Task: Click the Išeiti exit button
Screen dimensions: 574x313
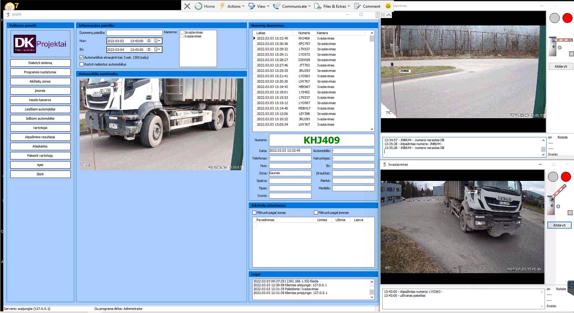Action: [x=40, y=174]
